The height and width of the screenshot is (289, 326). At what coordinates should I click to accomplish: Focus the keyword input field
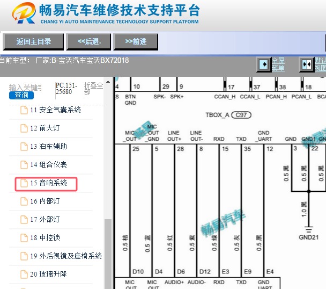25,88
